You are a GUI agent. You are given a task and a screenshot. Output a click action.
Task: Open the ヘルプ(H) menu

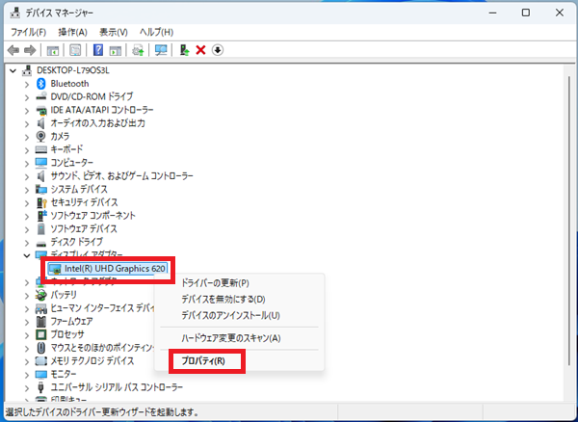[156, 33]
